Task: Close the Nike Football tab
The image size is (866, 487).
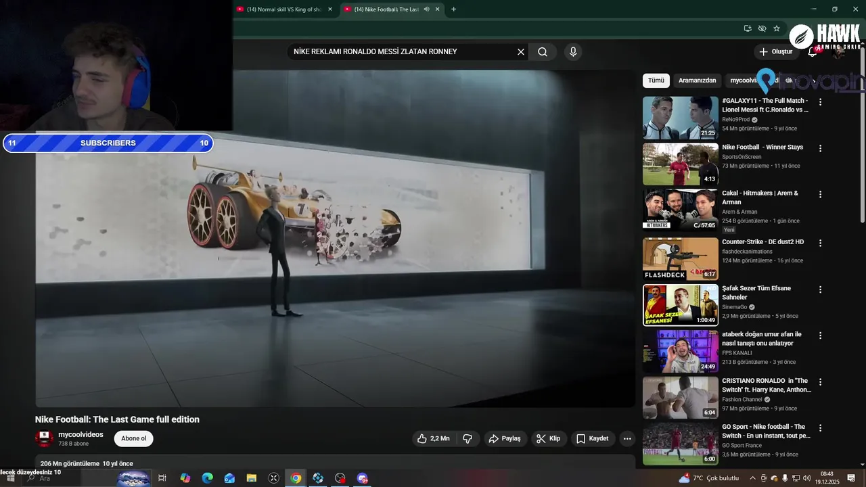Action: click(x=438, y=9)
